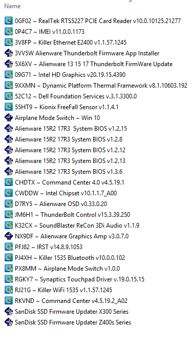194x345 pixels.
Task: Click the sort arrow above the Name column
Action: (131, 1)
